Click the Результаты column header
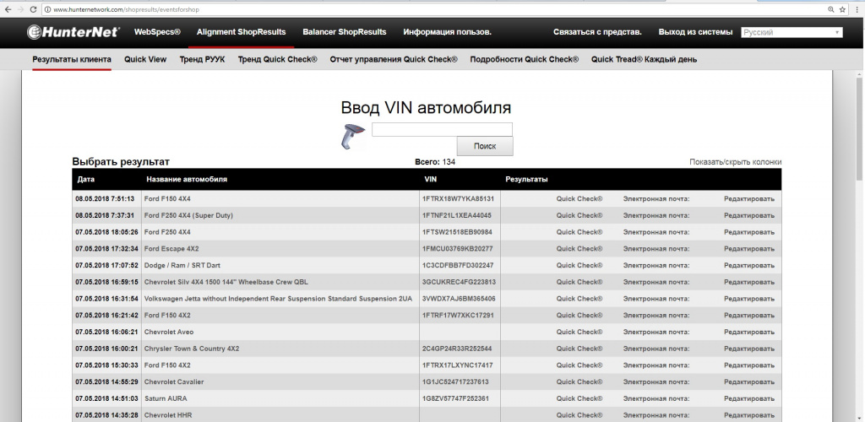865x422 pixels. (x=526, y=180)
